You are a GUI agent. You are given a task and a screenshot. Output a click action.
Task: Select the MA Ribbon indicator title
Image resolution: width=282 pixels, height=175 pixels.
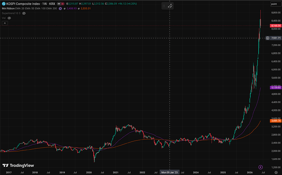(x=8, y=9)
